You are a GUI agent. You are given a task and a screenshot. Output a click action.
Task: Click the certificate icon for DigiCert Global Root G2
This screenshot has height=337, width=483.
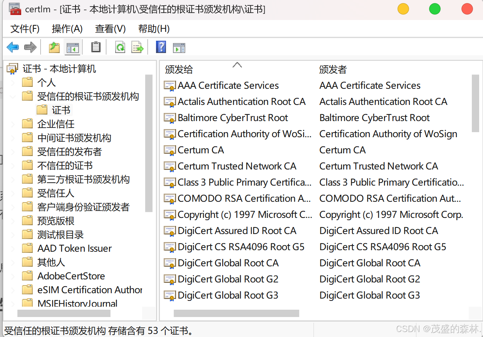pyautogui.click(x=170, y=279)
